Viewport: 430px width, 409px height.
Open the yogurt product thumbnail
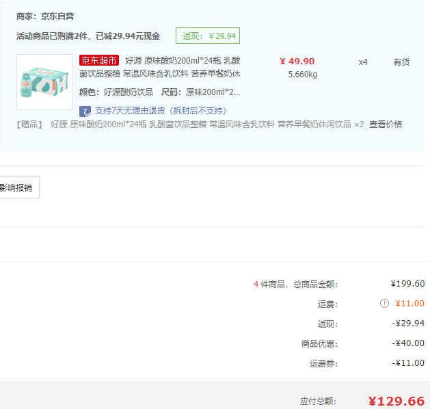pyautogui.click(x=44, y=82)
